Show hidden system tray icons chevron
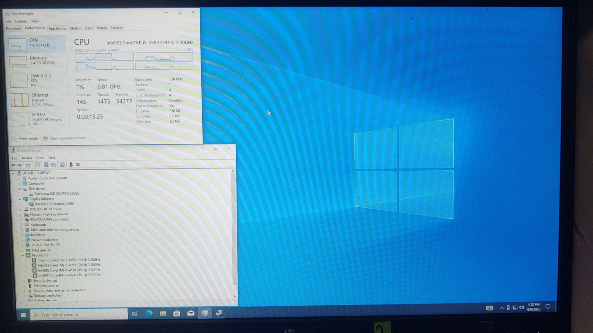The height and width of the screenshot is (333, 593). pyautogui.click(x=501, y=308)
